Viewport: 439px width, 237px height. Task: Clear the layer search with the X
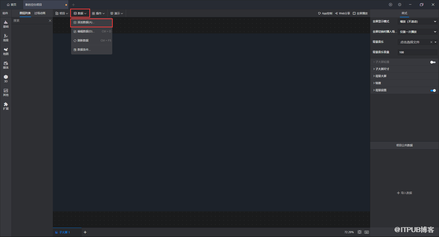tap(50, 21)
